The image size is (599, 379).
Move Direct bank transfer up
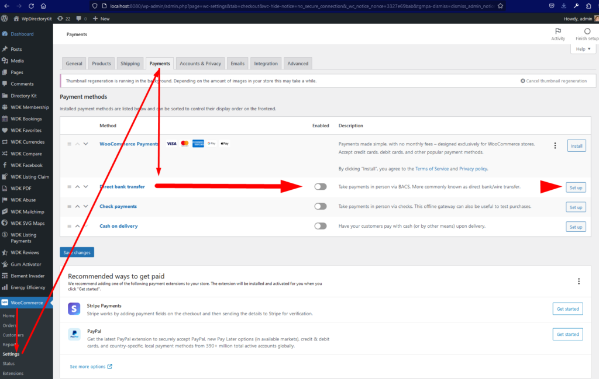click(78, 186)
